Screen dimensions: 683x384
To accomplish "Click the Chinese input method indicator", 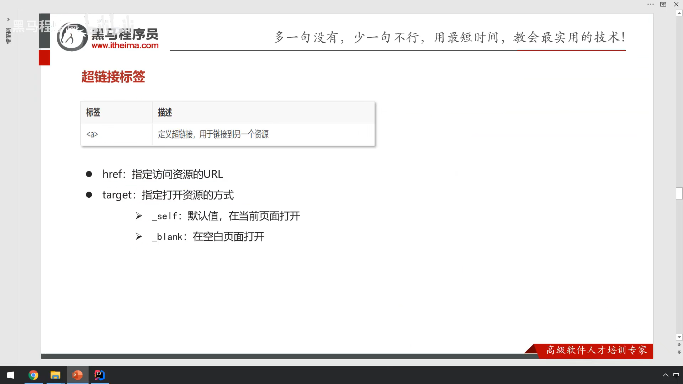I will point(676,375).
